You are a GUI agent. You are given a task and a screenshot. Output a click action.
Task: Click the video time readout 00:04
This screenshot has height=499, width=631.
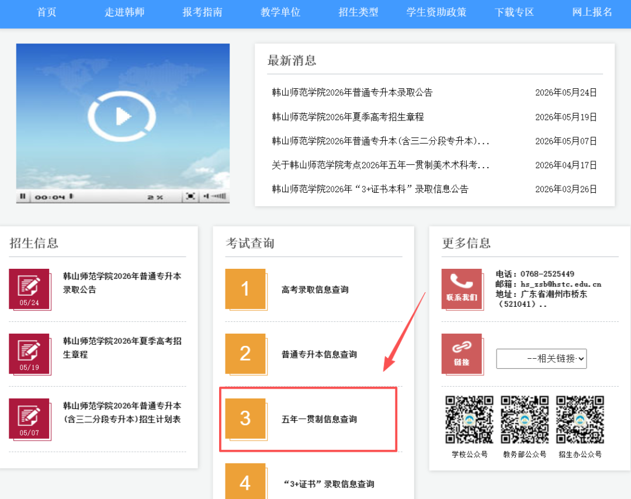pyautogui.click(x=50, y=197)
